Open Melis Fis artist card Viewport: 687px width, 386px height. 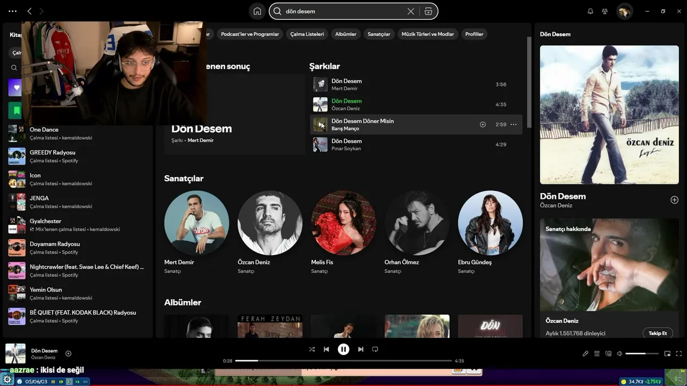pyautogui.click(x=343, y=232)
